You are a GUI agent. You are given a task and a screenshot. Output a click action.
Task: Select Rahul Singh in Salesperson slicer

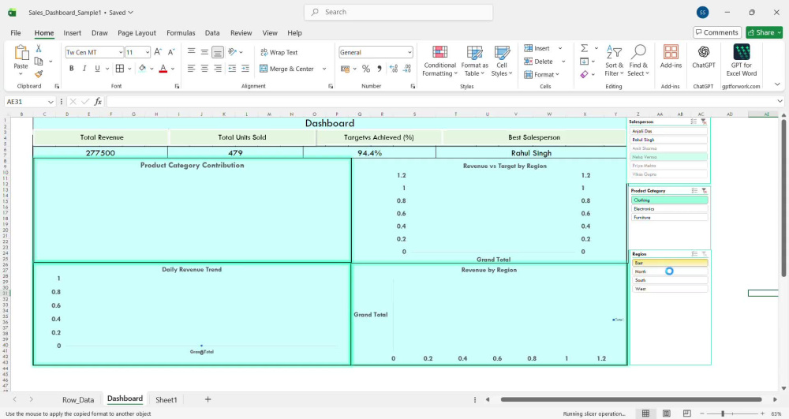point(669,140)
